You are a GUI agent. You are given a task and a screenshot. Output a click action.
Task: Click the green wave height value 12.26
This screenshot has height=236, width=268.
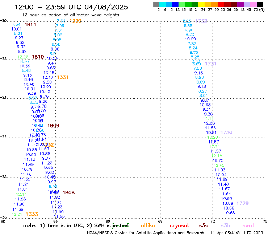pyautogui.click(x=23, y=57)
